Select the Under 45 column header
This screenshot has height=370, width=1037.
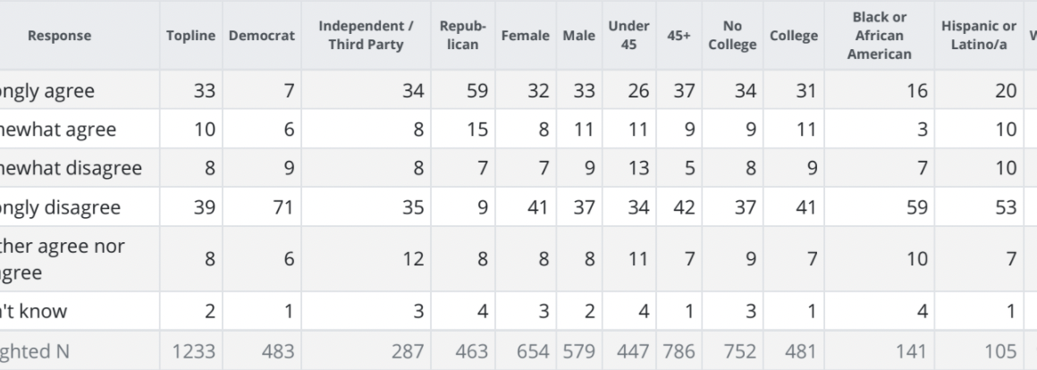point(628,36)
